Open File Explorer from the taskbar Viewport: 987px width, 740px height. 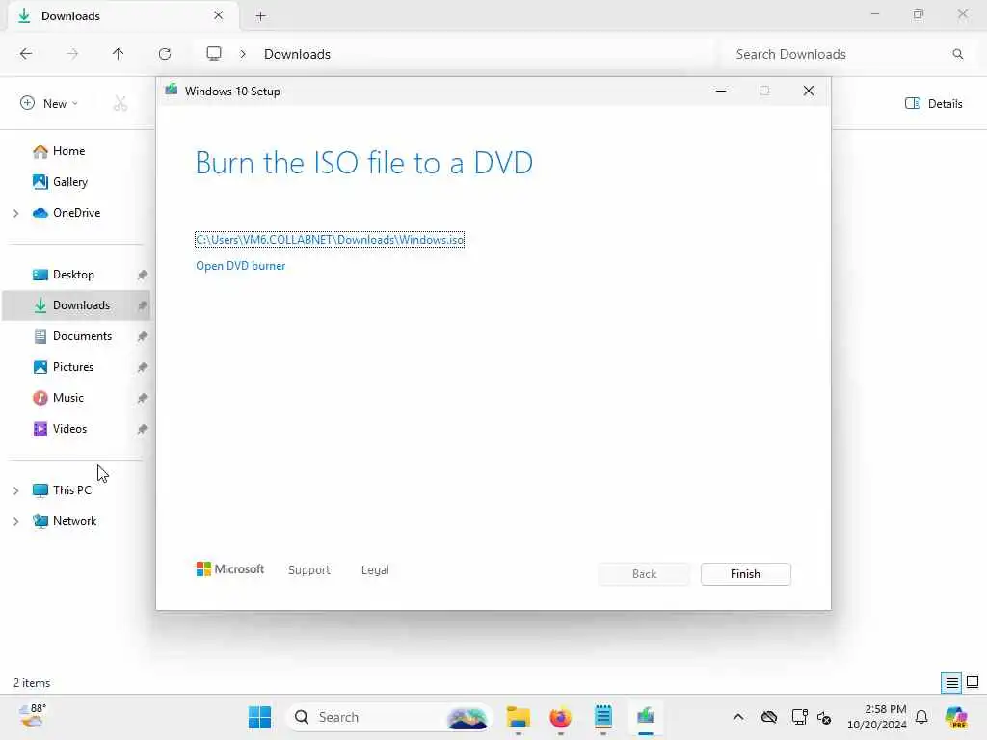pos(518,717)
